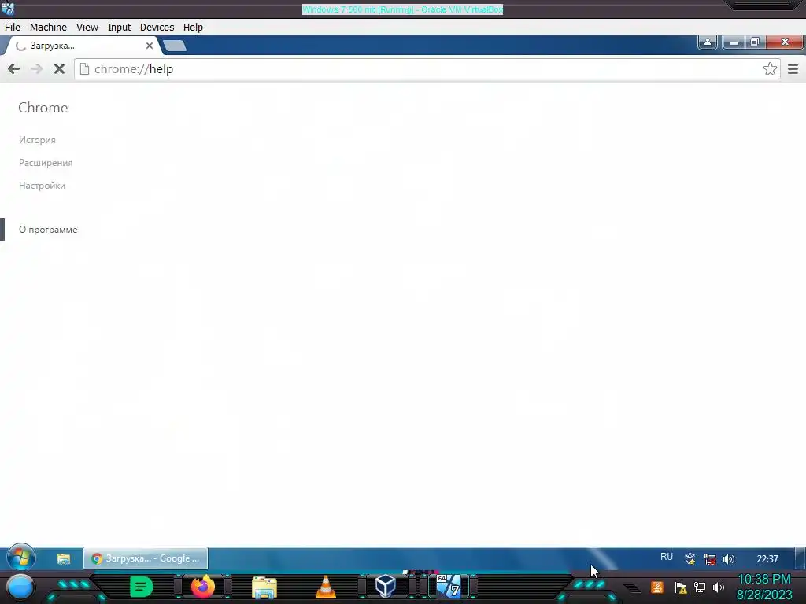Select the Загрузка... browser tab
This screenshot has width=806, height=604.
pos(82,46)
